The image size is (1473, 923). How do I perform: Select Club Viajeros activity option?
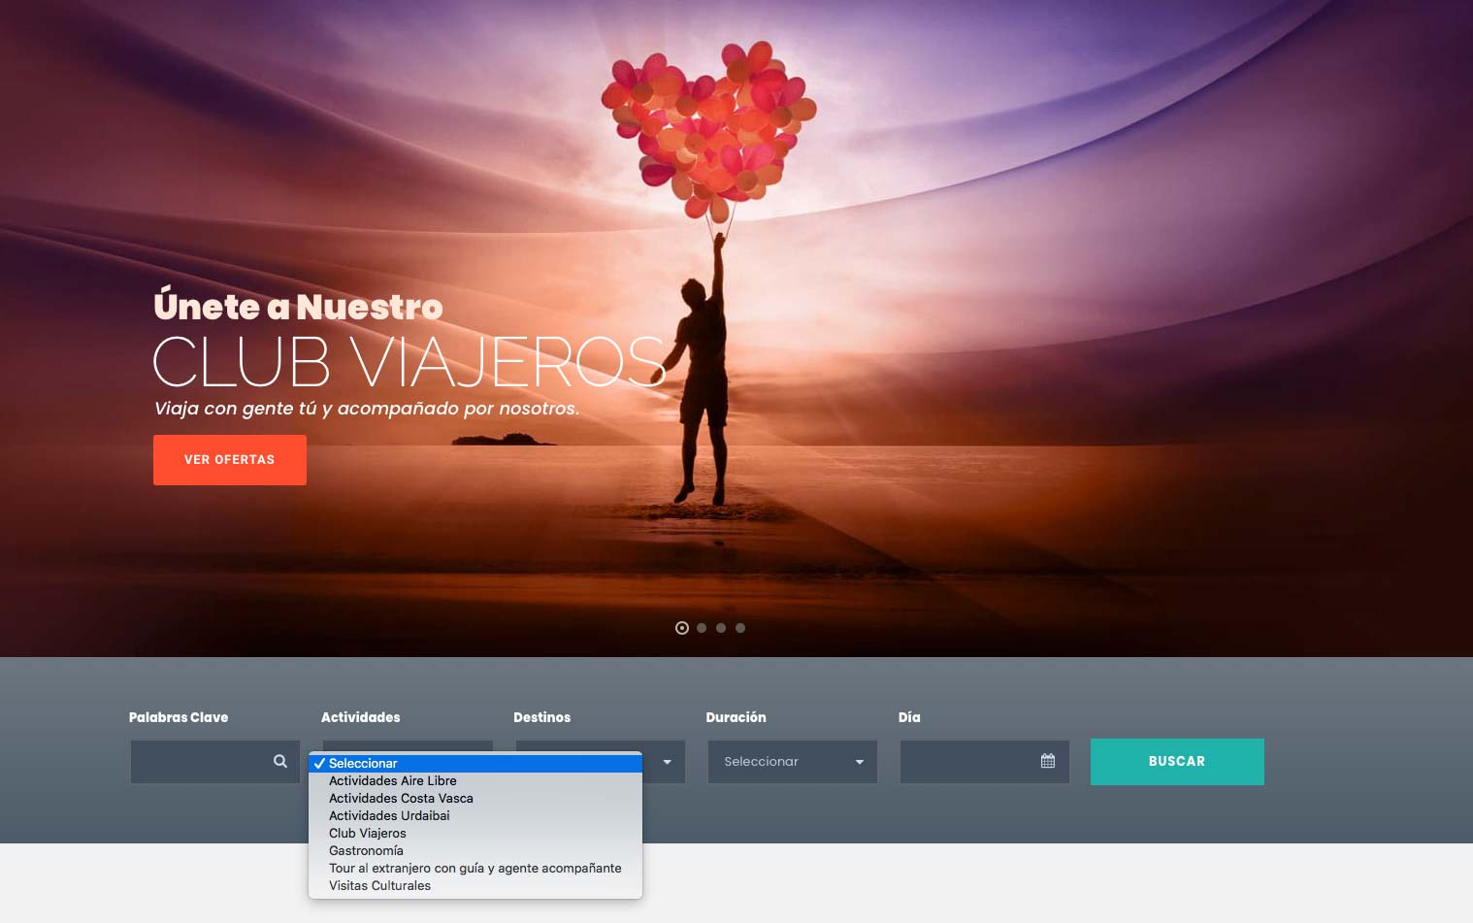pyautogui.click(x=475, y=834)
